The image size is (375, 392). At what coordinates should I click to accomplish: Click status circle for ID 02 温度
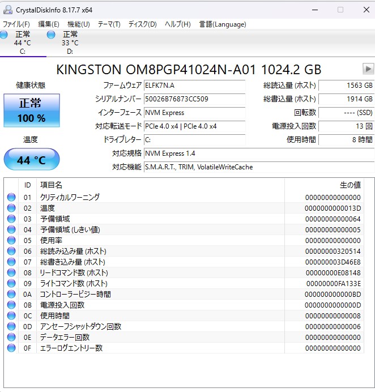point(11,208)
